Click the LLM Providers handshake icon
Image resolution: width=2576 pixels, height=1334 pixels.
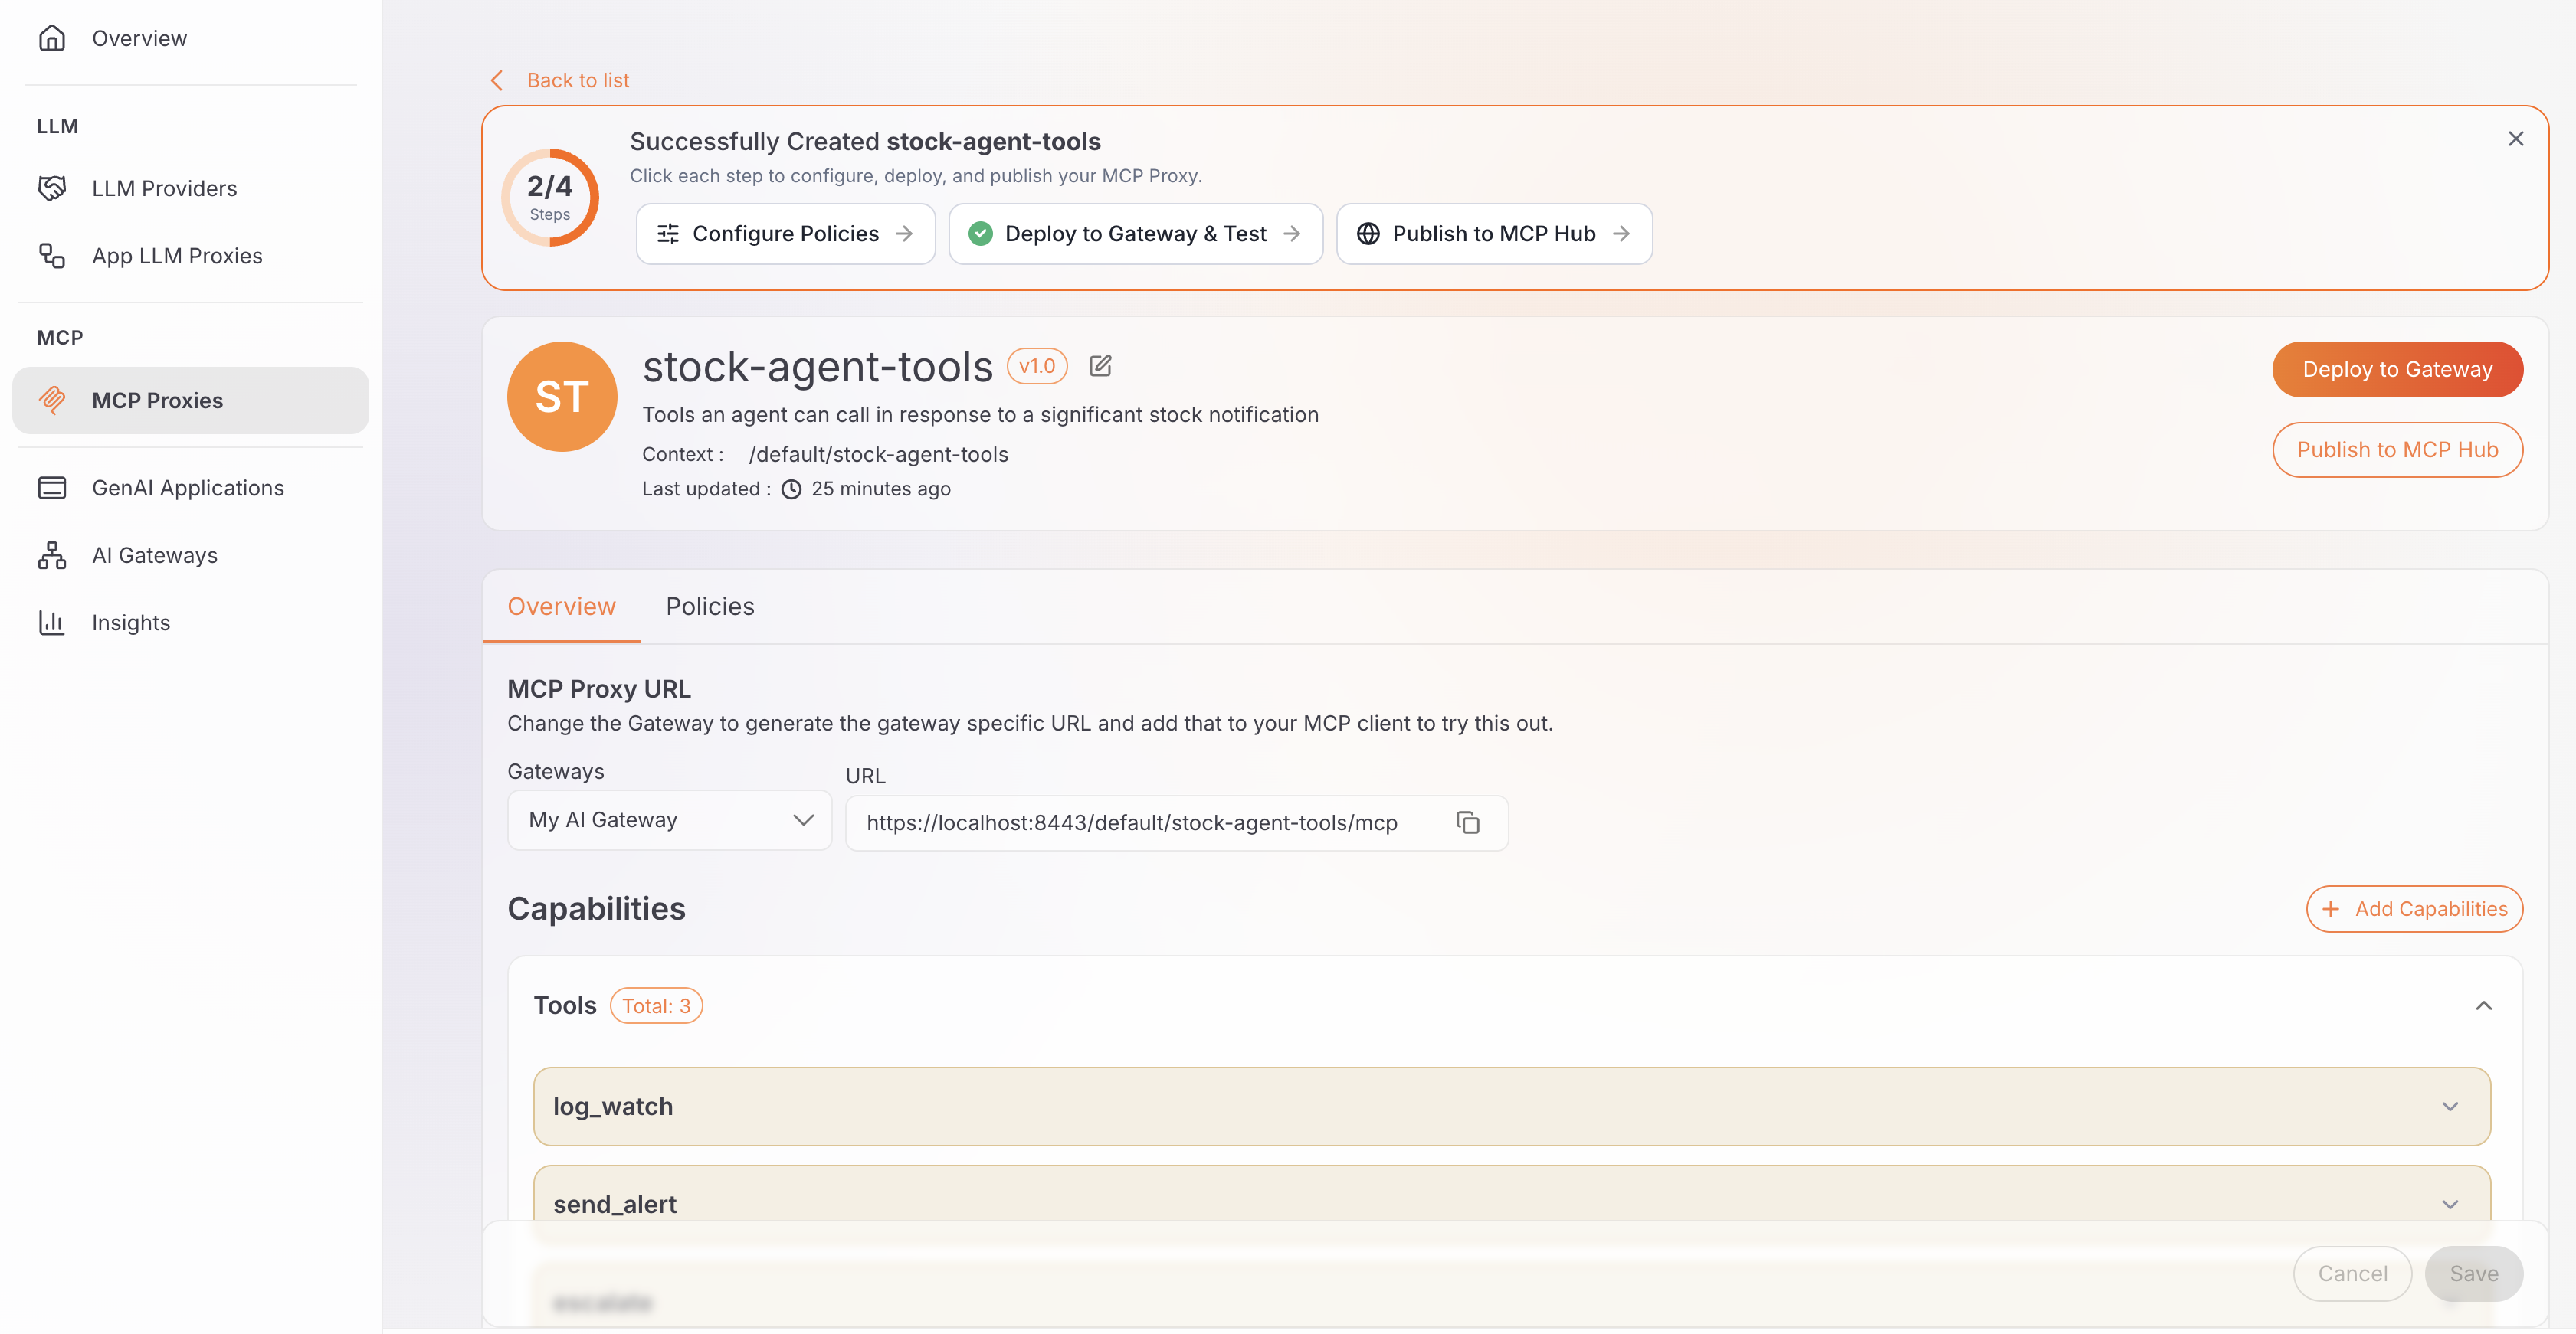[52, 188]
